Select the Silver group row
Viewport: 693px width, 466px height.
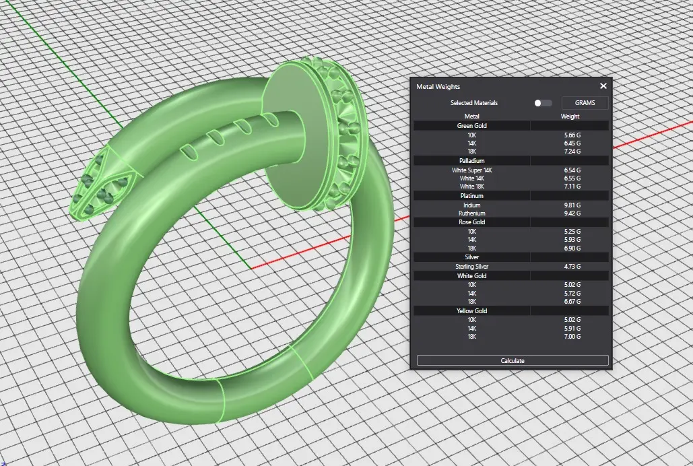point(511,257)
